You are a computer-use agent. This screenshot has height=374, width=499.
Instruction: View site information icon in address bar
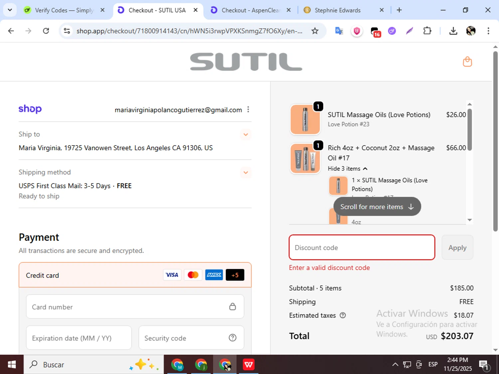pos(67,31)
